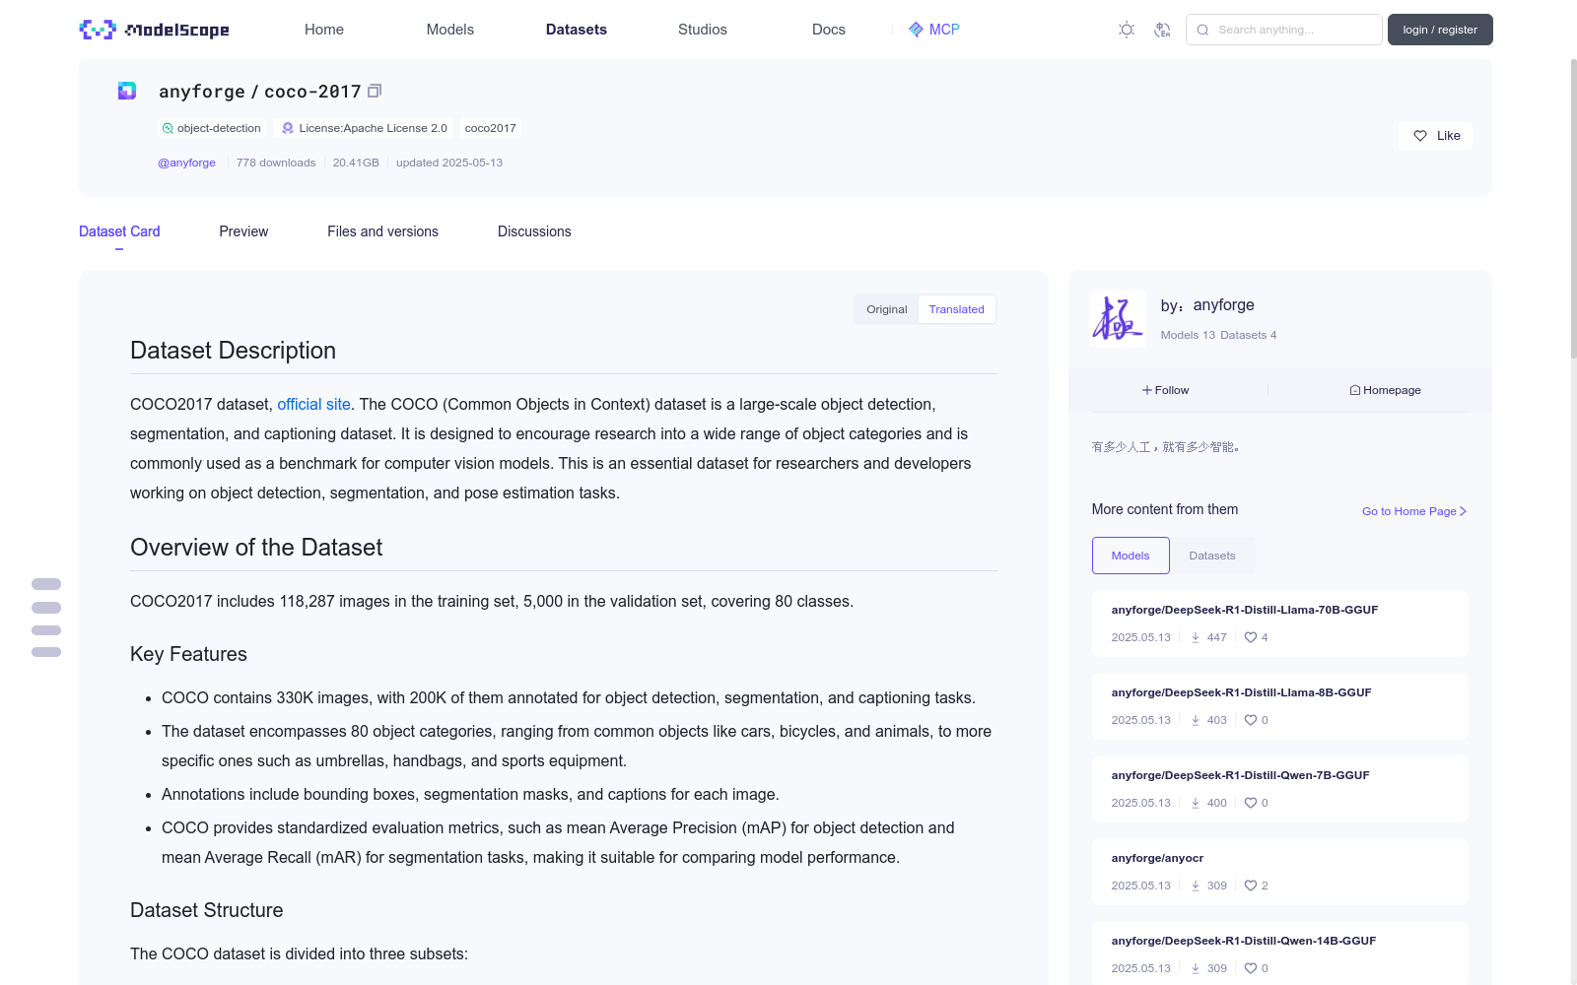Click the dataset avatar icon beside anyforge
Screen dimensions: 1577x985
tap(127, 91)
